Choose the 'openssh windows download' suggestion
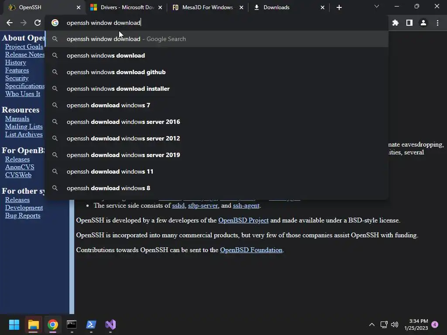 tap(217, 55)
